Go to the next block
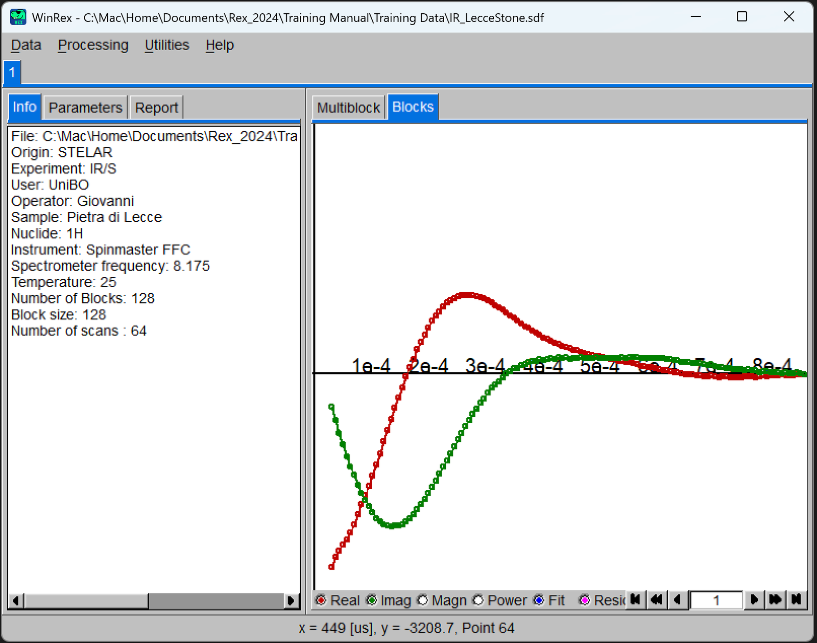The height and width of the screenshot is (643, 817). click(754, 600)
